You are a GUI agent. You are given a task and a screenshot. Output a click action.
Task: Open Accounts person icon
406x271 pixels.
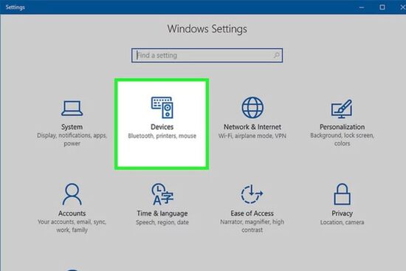72,194
